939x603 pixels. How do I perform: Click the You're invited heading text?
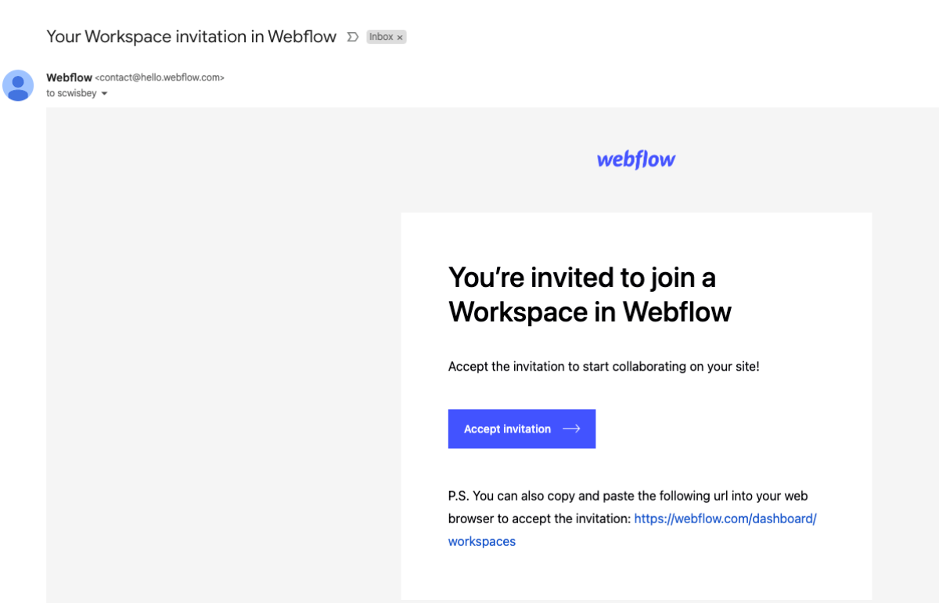point(589,294)
